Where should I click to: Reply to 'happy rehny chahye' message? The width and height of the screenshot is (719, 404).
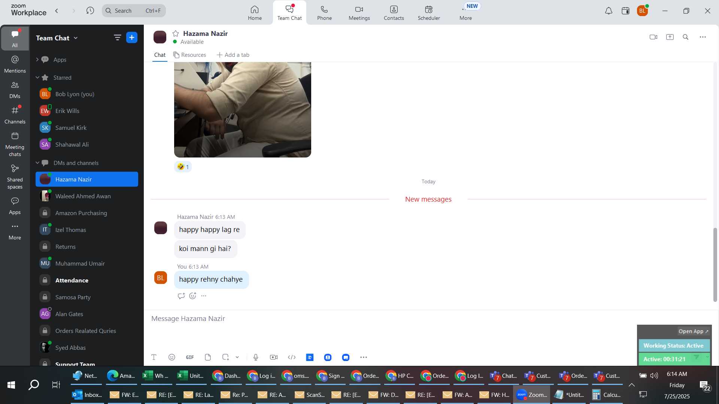pyautogui.click(x=181, y=296)
